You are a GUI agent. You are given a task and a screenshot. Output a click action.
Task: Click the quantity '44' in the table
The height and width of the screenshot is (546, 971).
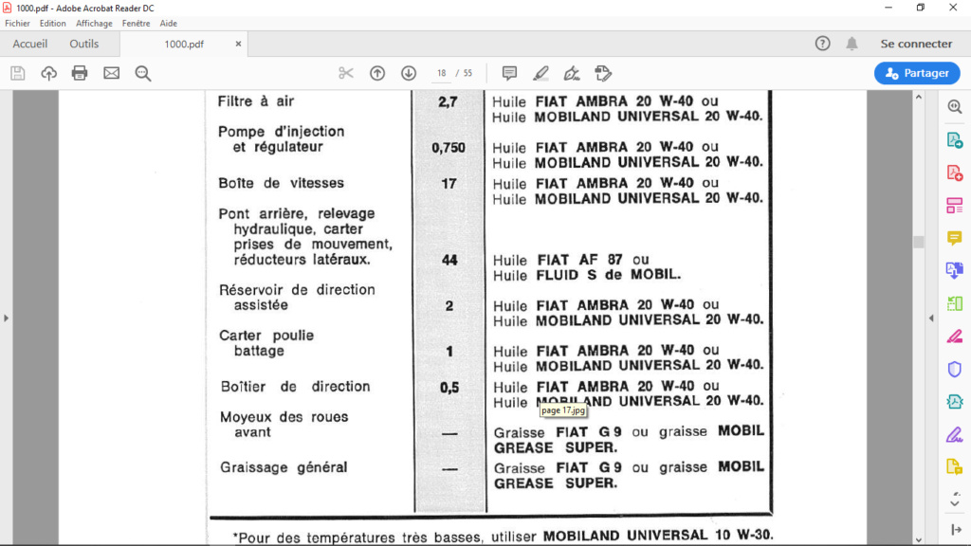tap(449, 260)
